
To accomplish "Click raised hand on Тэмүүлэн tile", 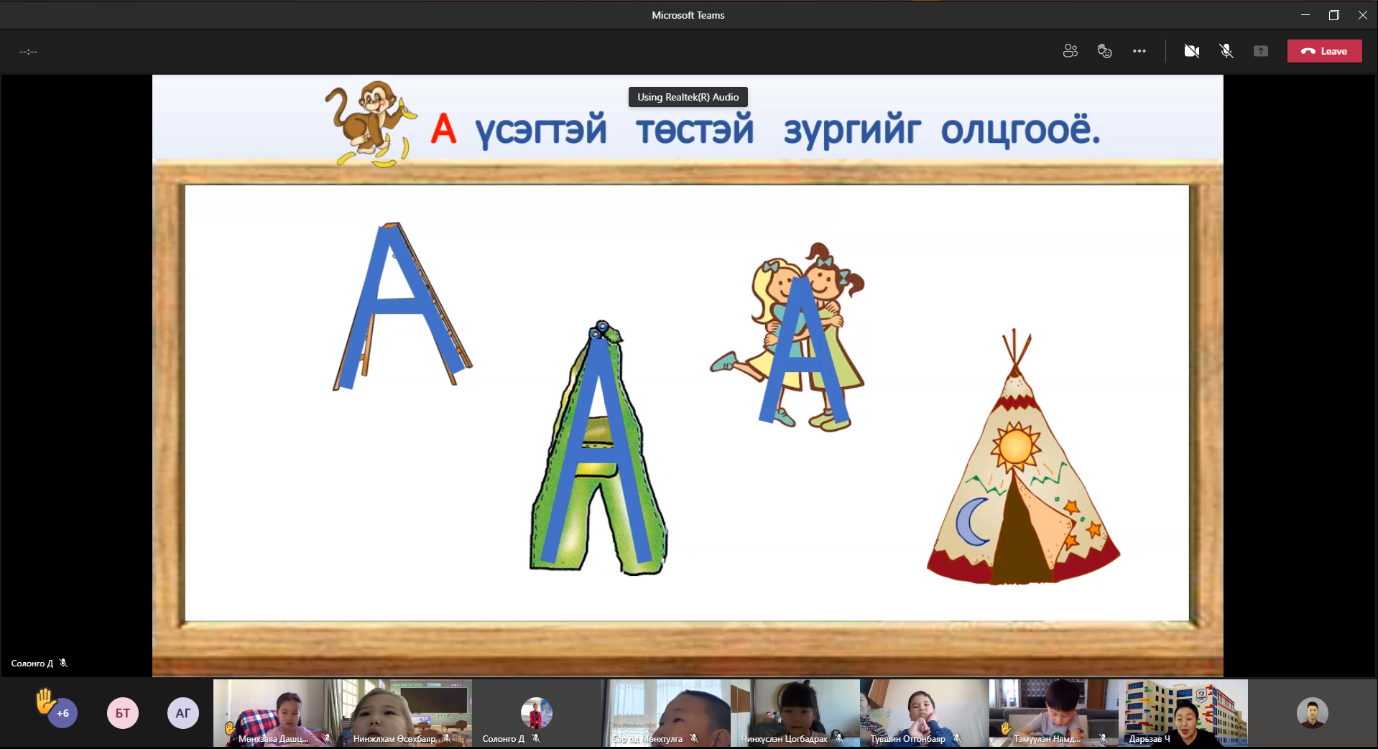I will pos(1006,728).
